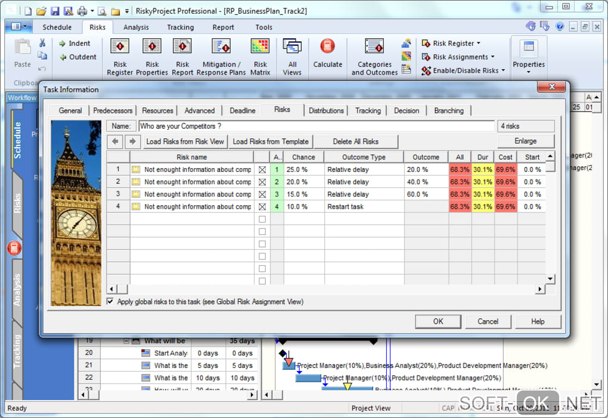608x418 pixels.
Task: Switch to the Analysis ribbon tab
Action: click(136, 27)
